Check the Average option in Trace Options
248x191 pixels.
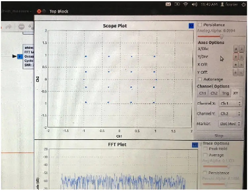205,155
